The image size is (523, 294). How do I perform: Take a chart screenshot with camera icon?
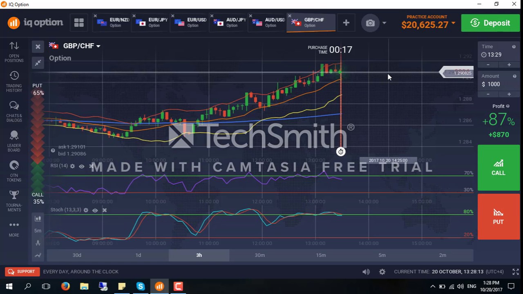(370, 23)
